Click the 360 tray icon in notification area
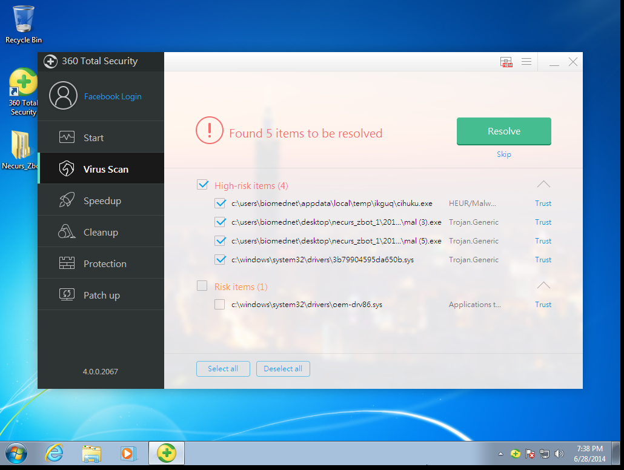Image resolution: width=624 pixels, height=470 pixels. (516, 454)
